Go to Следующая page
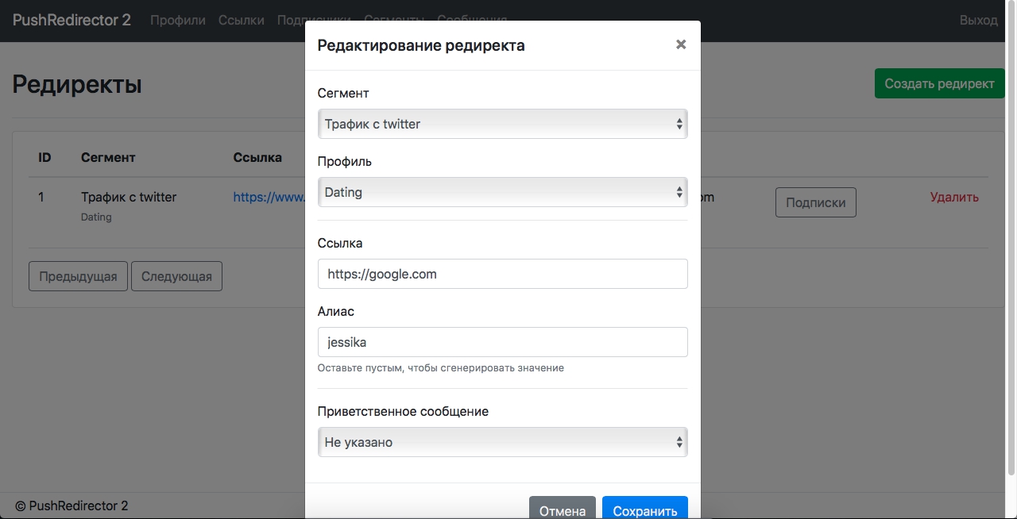Viewport: 1017px width, 519px height. pos(176,276)
